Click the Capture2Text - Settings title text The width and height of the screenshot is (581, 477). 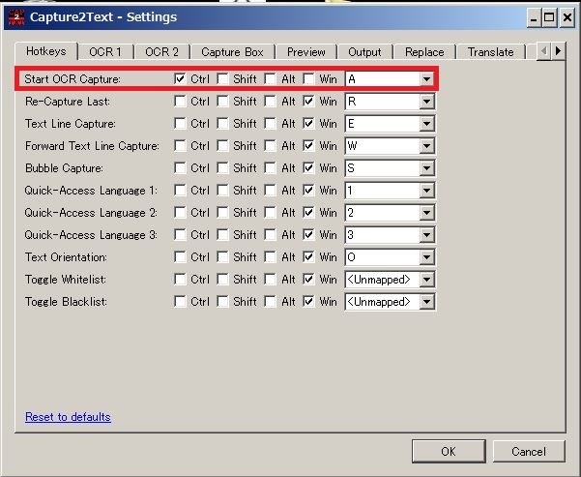tap(103, 17)
